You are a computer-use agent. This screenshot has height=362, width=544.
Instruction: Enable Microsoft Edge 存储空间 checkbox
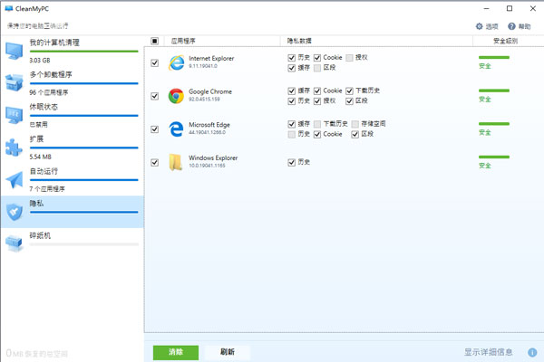355,124
